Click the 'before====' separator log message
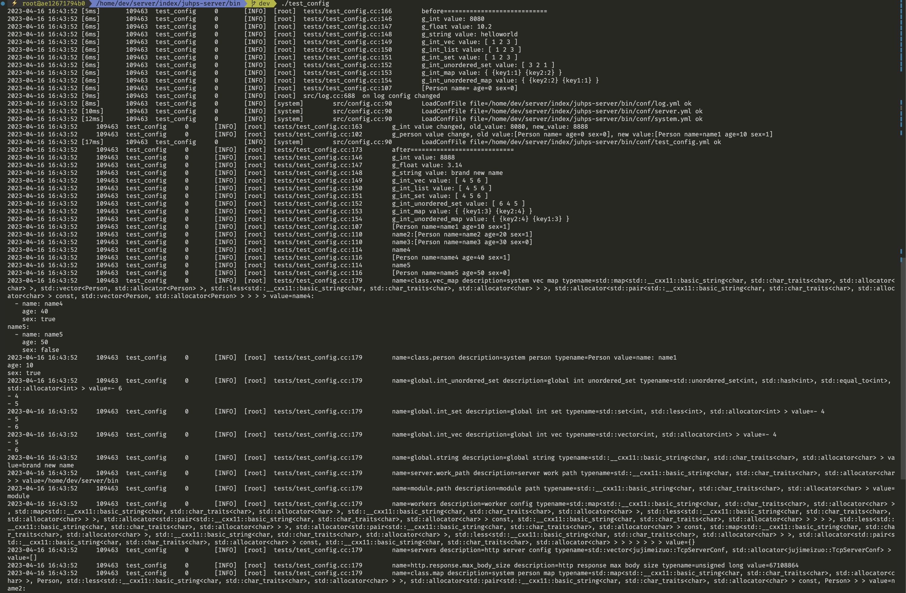 pos(484,11)
